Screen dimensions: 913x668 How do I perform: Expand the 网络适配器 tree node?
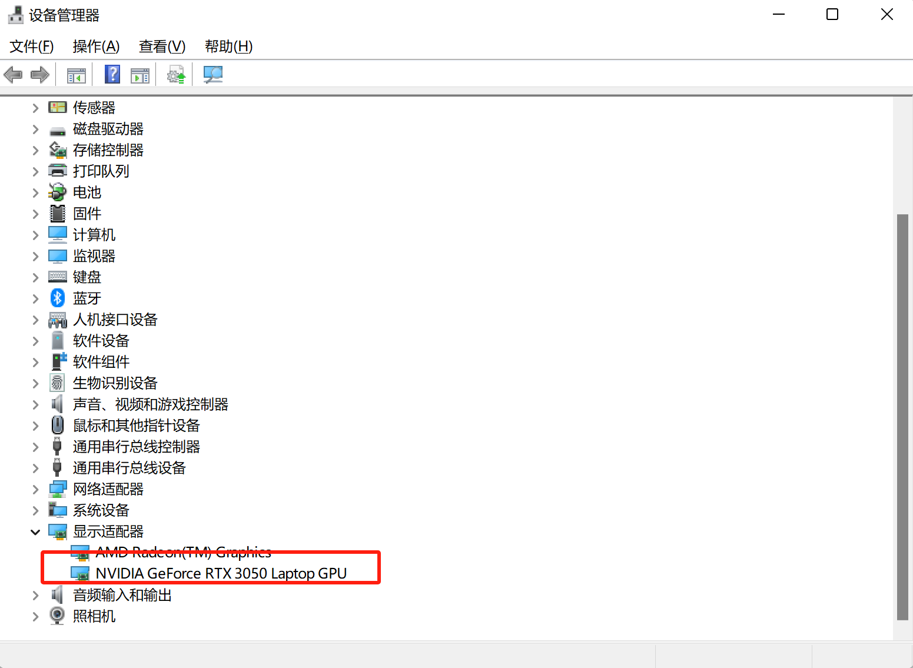35,489
